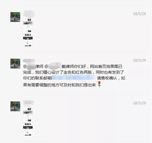Open the first webpage design image thumbnail

click(28, 32)
